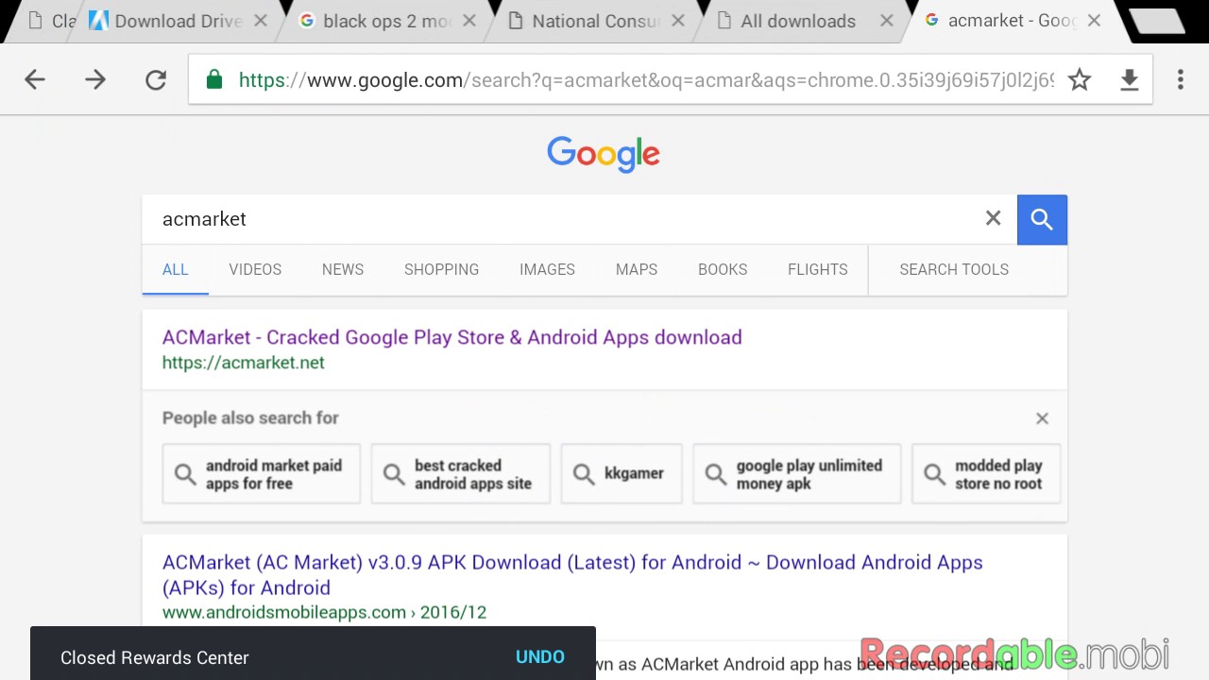Image resolution: width=1209 pixels, height=680 pixels.
Task: Close the All downloads tab
Action: coord(886,21)
